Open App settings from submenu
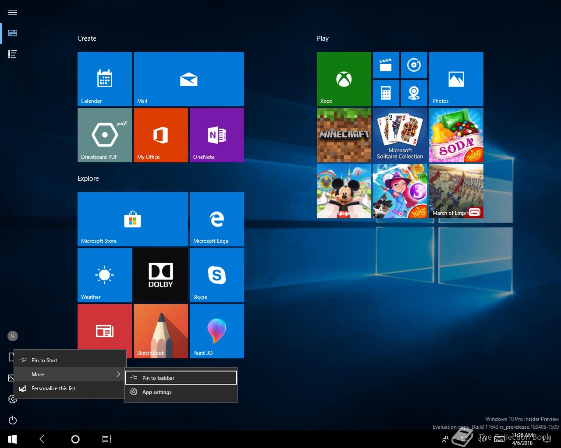This screenshot has width=561, height=448. (x=181, y=392)
